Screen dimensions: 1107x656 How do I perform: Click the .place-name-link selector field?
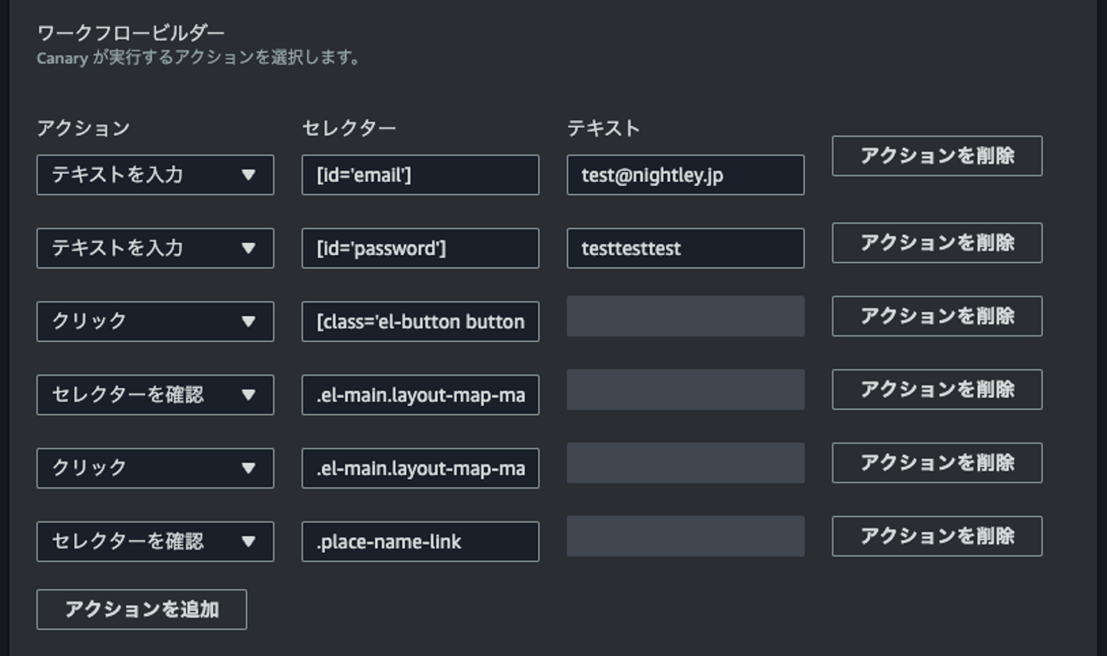(x=420, y=542)
